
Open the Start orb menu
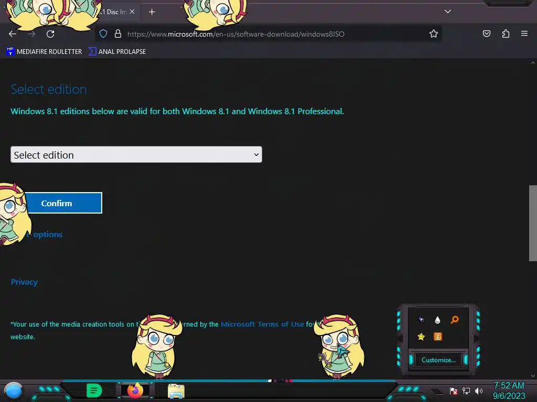[x=14, y=391]
